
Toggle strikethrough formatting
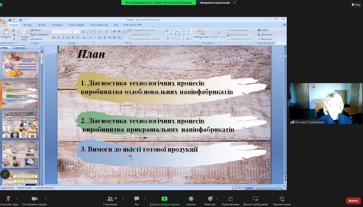pos(69,37)
